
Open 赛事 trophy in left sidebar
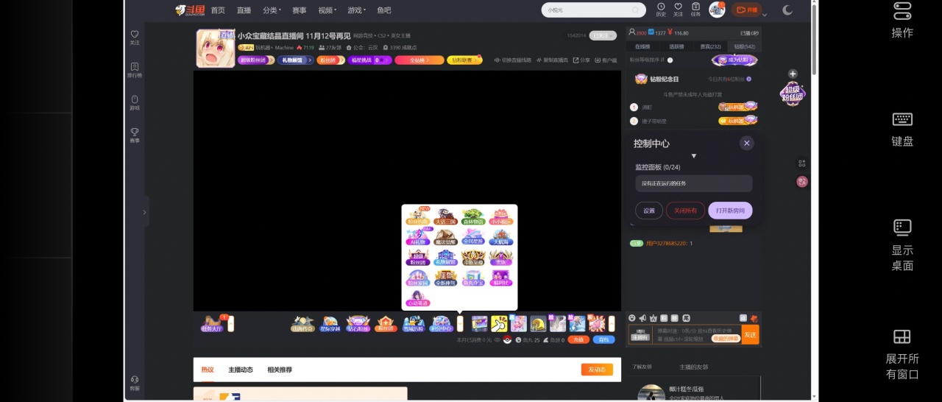[134, 135]
